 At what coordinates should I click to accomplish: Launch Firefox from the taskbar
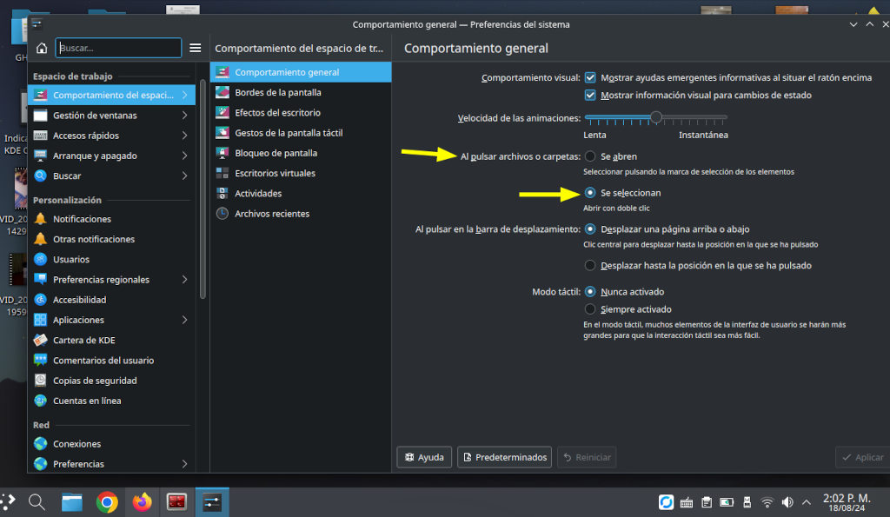point(142,502)
